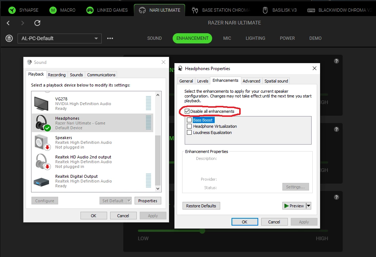Click Cancel in Headphones Properties

[x=274, y=222]
